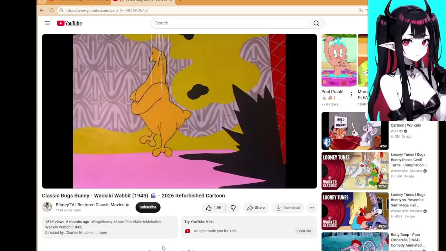Select the browser address bar URL
446x251 pixels.
tap(106, 10)
